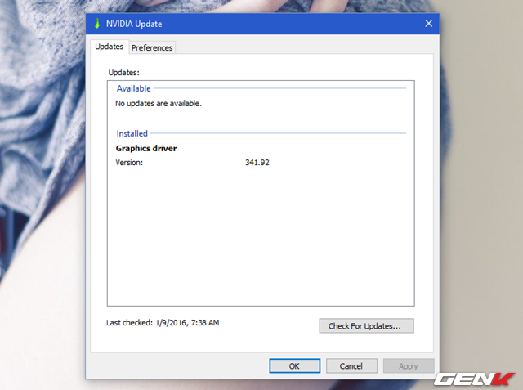Click the Installed section heading
This screenshot has width=523, height=390.
(132, 133)
